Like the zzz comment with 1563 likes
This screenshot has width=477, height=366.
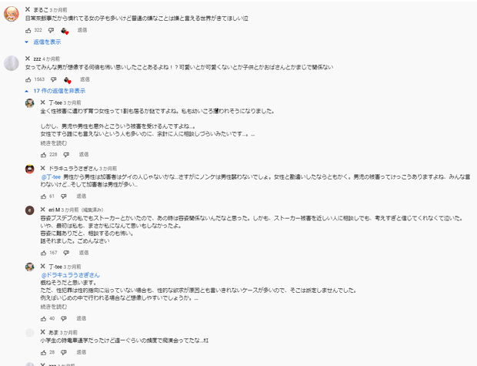28,79
